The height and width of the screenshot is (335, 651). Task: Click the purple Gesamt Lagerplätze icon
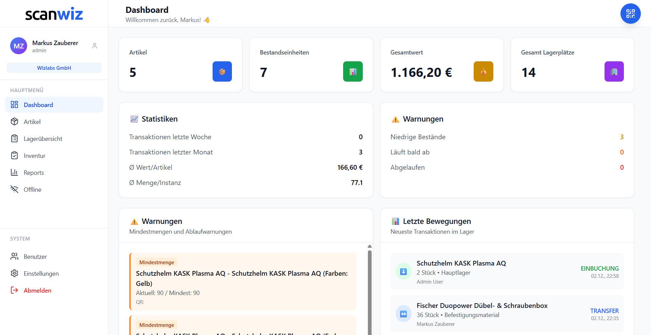[x=614, y=71]
